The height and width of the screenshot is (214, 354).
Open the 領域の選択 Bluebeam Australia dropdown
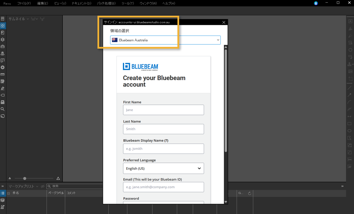[165, 40]
